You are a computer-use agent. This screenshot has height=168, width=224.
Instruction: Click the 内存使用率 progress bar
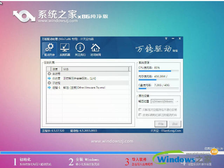point(158,80)
